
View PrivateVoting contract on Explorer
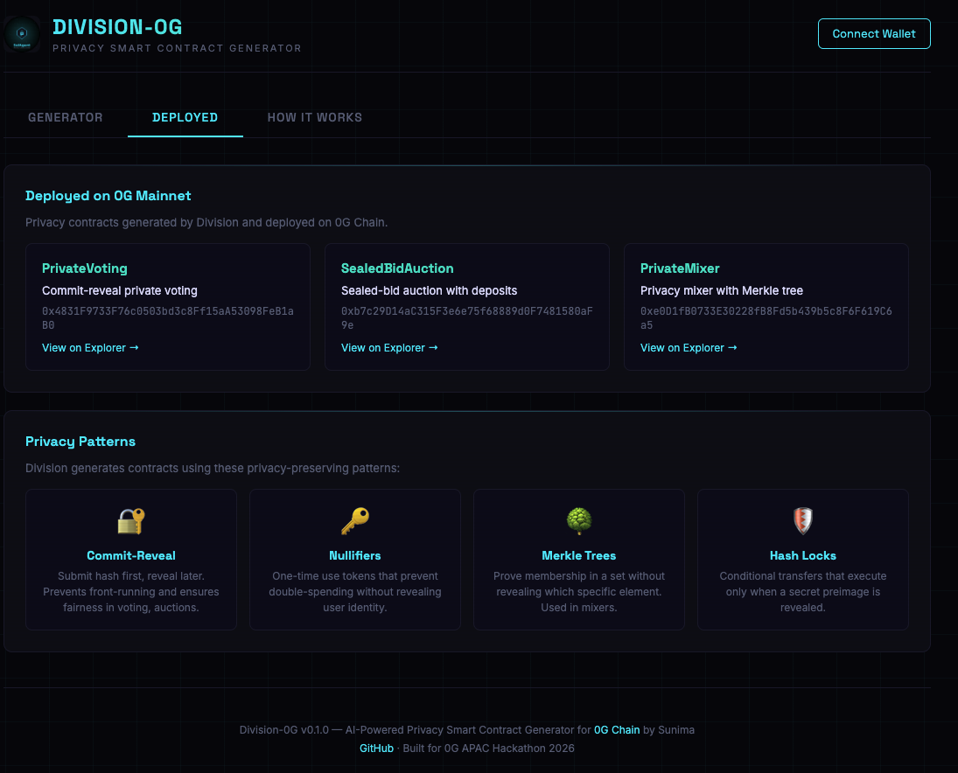tap(90, 348)
